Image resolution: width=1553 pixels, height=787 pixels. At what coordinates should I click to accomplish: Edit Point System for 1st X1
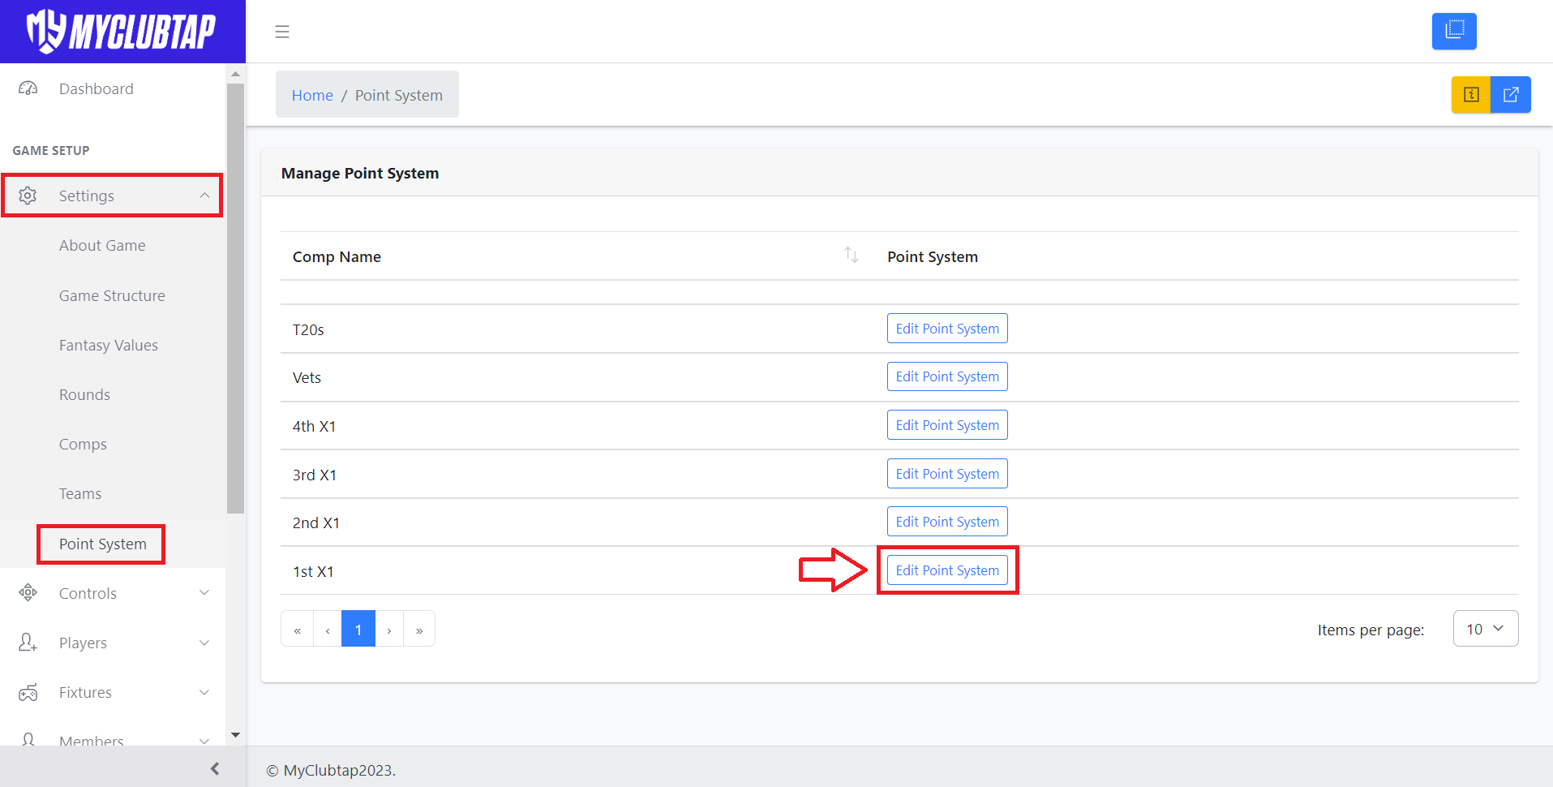click(x=947, y=570)
